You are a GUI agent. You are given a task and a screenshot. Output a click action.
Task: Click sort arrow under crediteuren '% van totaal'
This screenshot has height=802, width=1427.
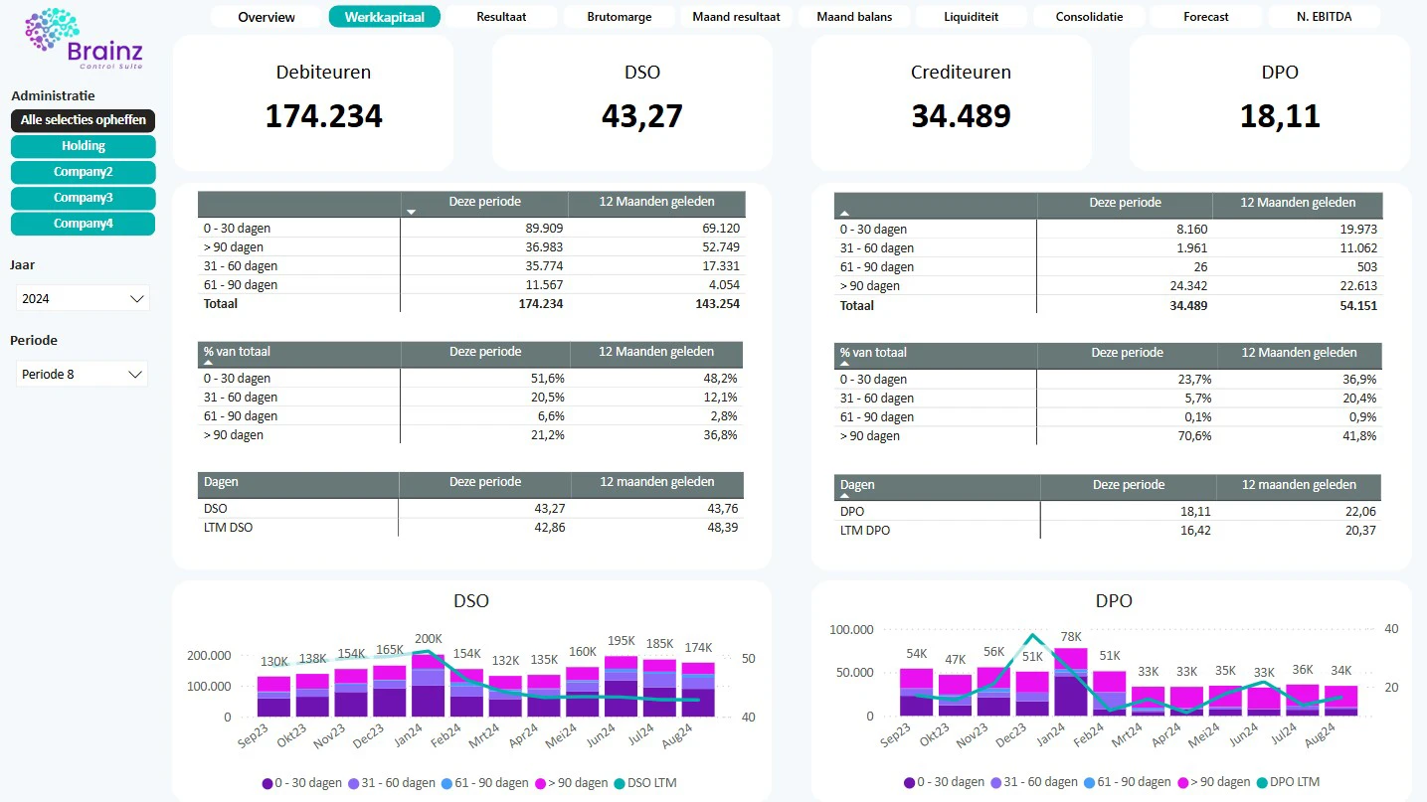point(845,365)
